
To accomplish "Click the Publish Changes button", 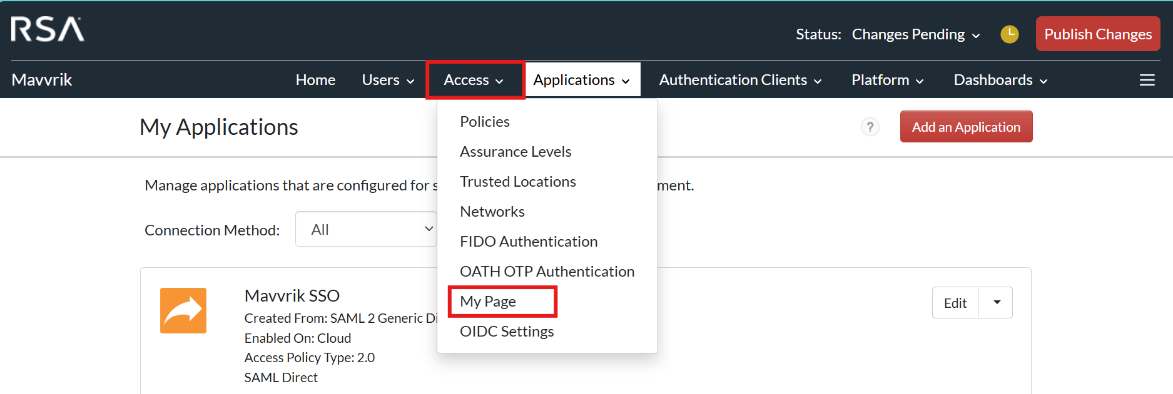I will [x=1098, y=34].
